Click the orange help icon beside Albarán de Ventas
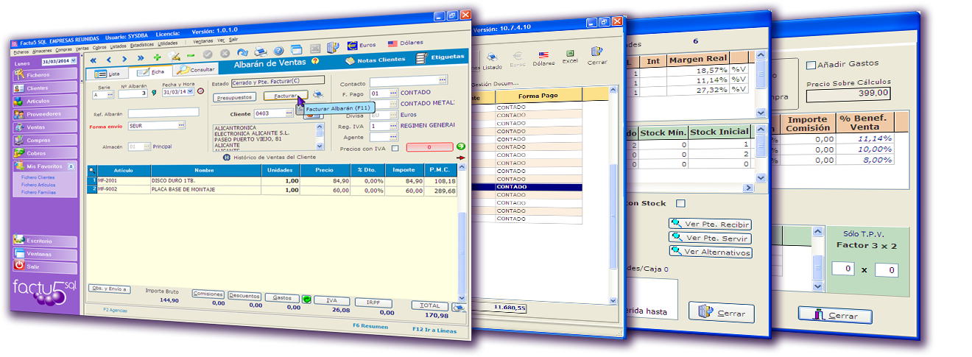 315,62
